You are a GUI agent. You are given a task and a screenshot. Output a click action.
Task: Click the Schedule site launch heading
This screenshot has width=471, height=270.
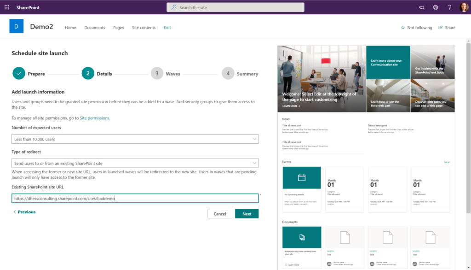(40, 53)
